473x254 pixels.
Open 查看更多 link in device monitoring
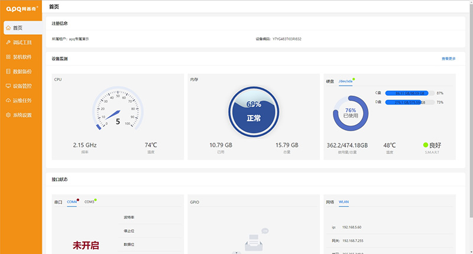(448, 59)
